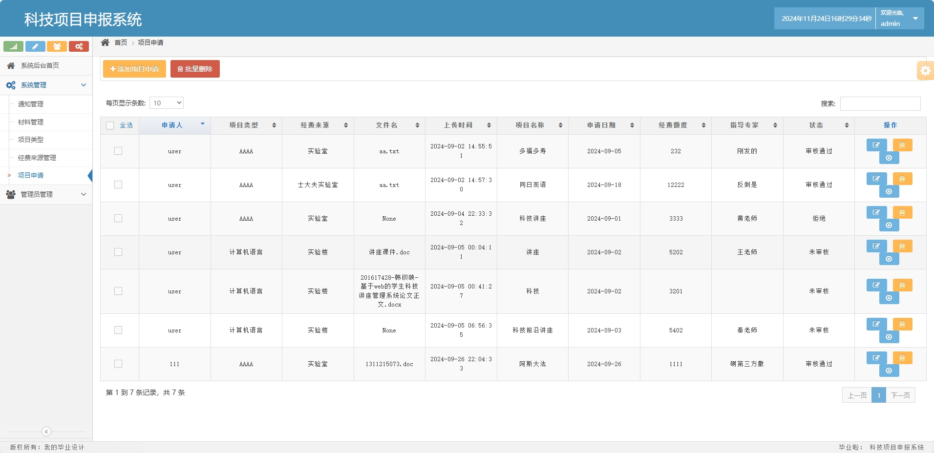
Task: Tick the checkbox for the 阿斯大法 row
Action: [118, 364]
